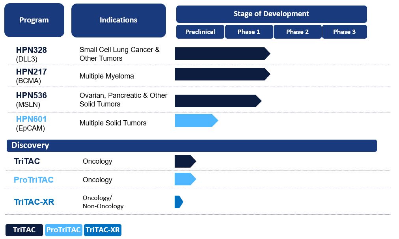Click the TriTAC-XR legend swatch
Viewport: 399px width, 239px height.
103,230
